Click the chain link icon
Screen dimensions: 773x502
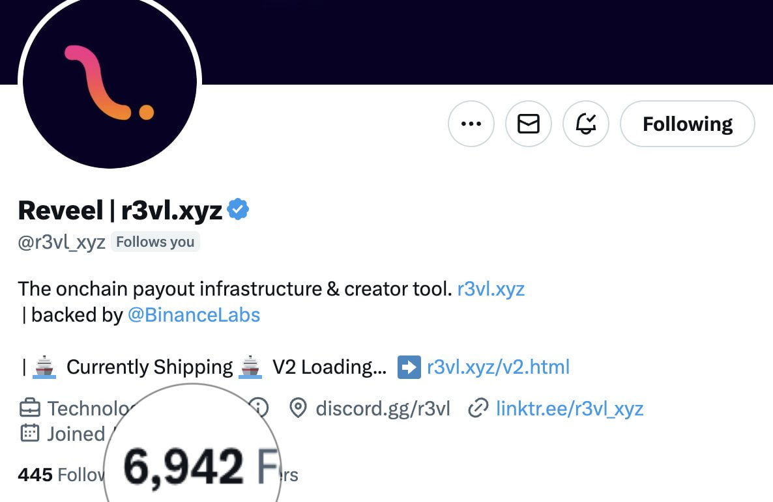tap(478, 409)
